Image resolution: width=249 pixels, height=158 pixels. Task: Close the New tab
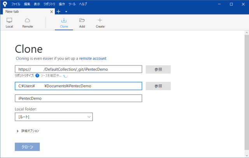tap(51, 12)
